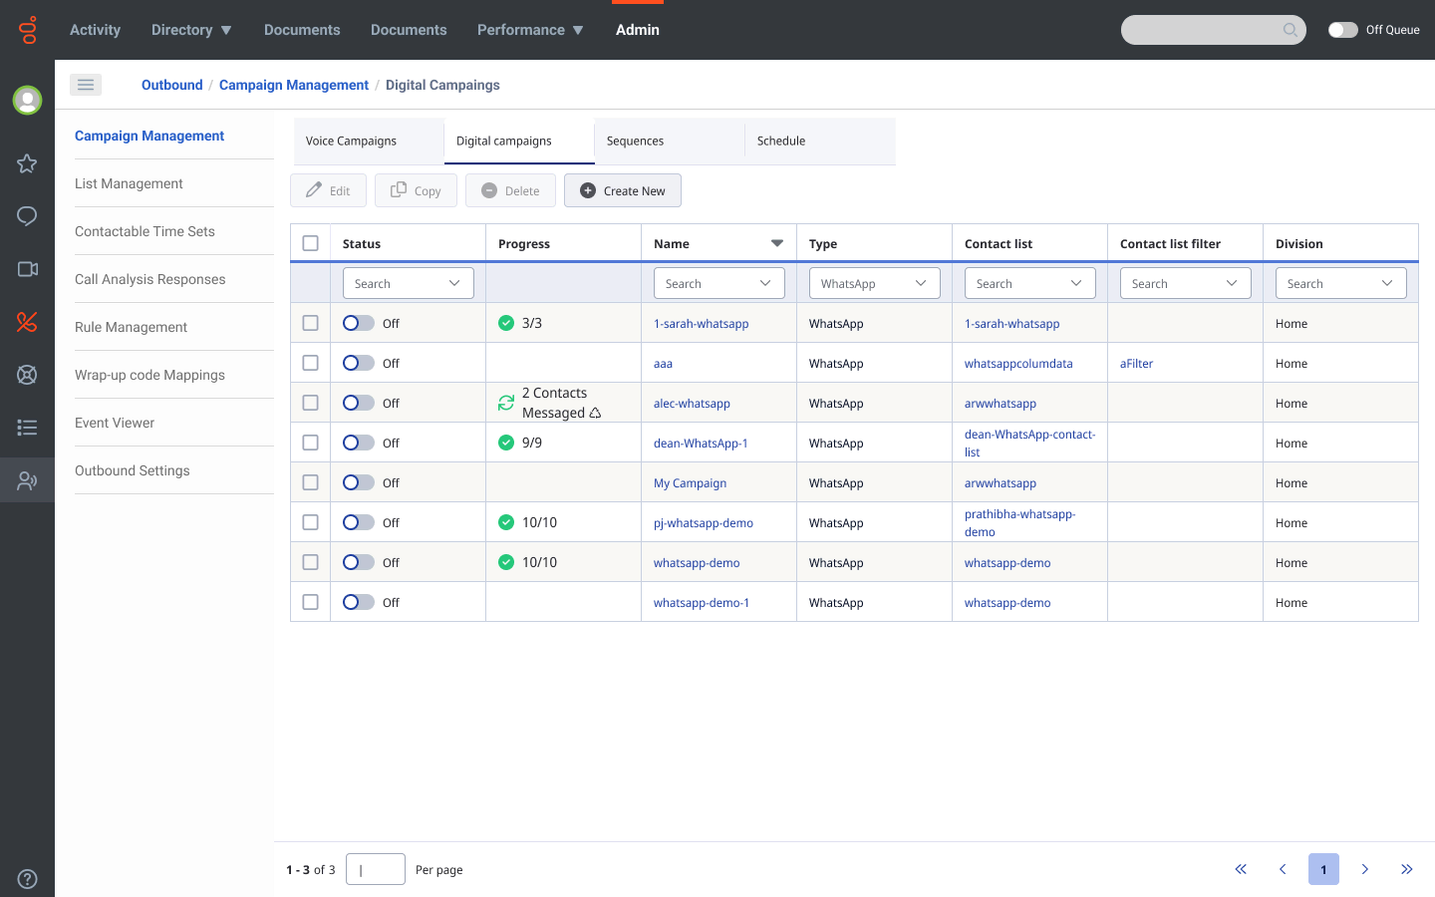
Task: Open the Sequences tab
Action: 635,141
